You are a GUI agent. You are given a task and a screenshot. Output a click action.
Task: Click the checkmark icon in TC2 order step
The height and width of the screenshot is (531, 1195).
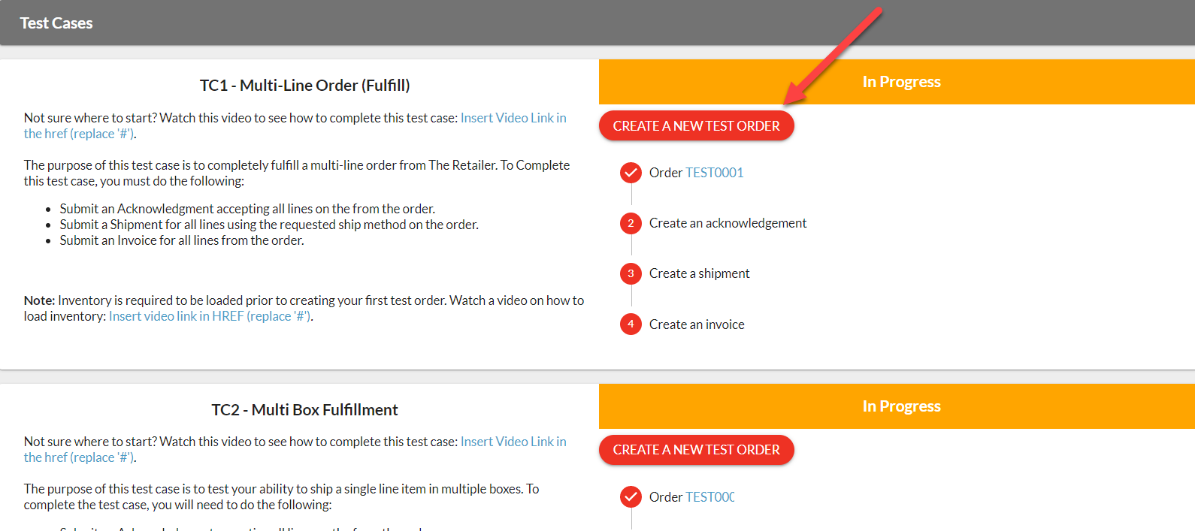point(631,497)
